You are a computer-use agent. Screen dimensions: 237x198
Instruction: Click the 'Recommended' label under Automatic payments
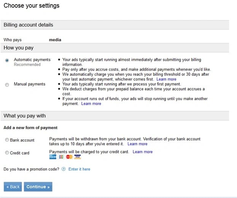click(x=27, y=65)
